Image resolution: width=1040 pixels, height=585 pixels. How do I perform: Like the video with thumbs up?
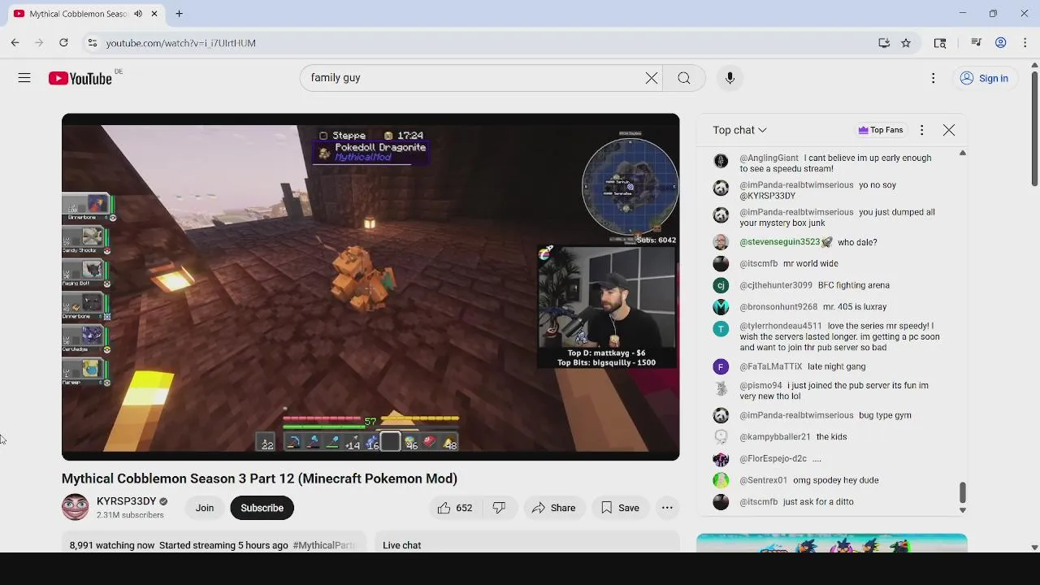(x=455, y=508)
